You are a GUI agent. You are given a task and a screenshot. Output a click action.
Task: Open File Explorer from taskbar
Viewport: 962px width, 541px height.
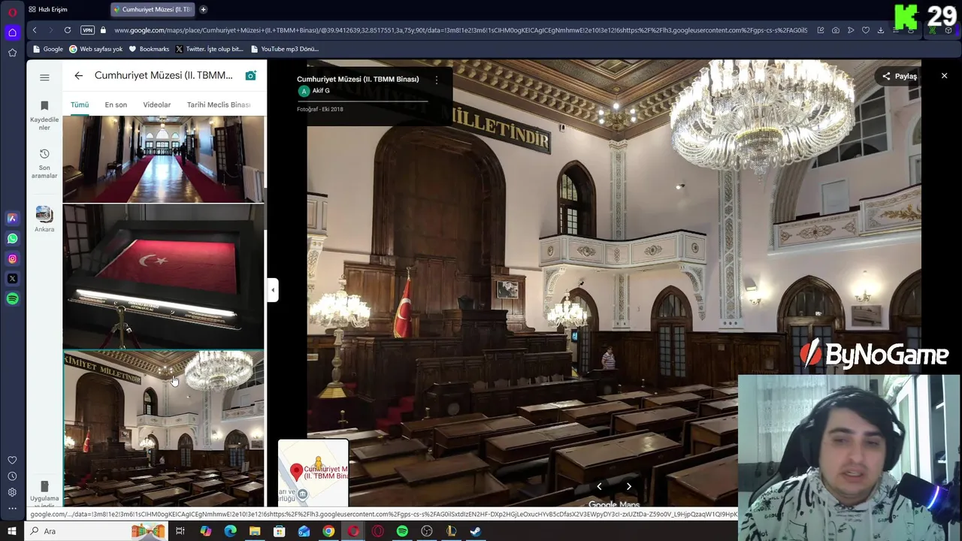coord(255,531)
